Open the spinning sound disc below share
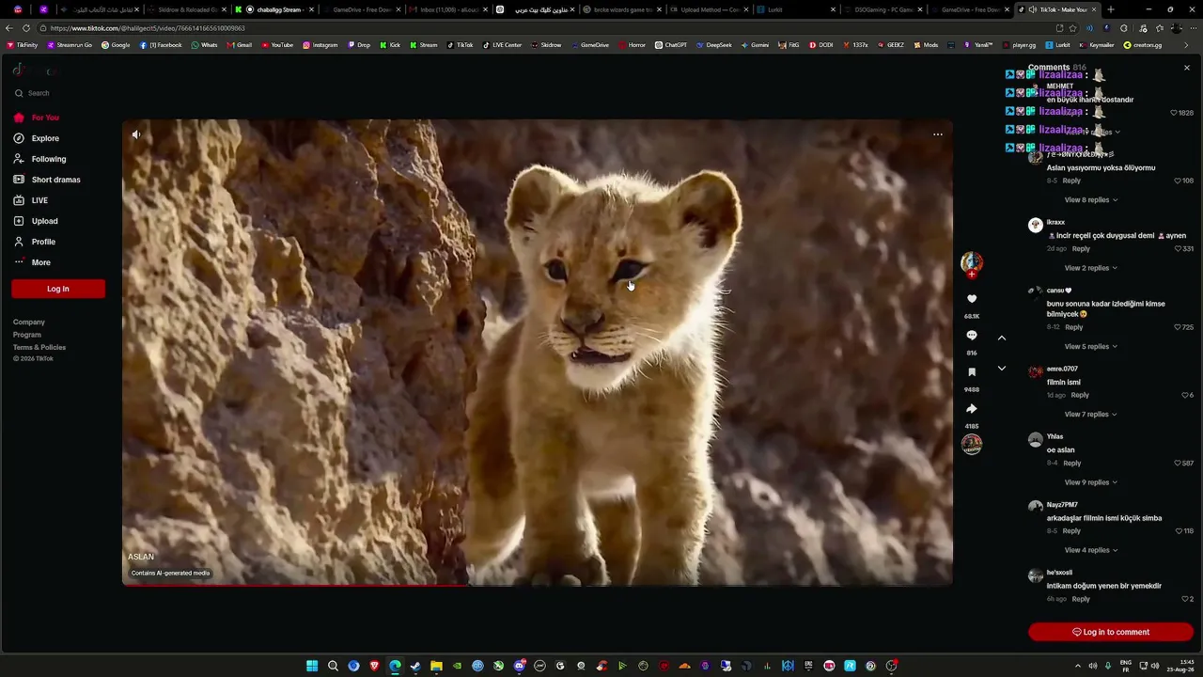 point(972,444)
